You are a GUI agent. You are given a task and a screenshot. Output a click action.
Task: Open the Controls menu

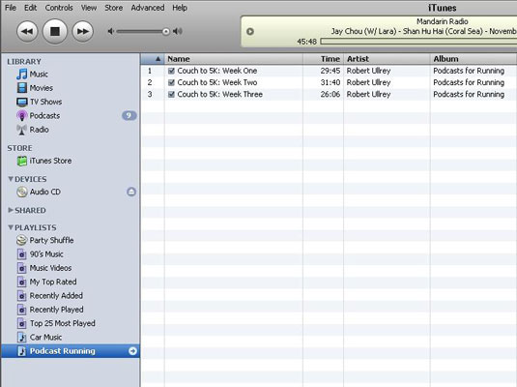click(x=59, y=8)
